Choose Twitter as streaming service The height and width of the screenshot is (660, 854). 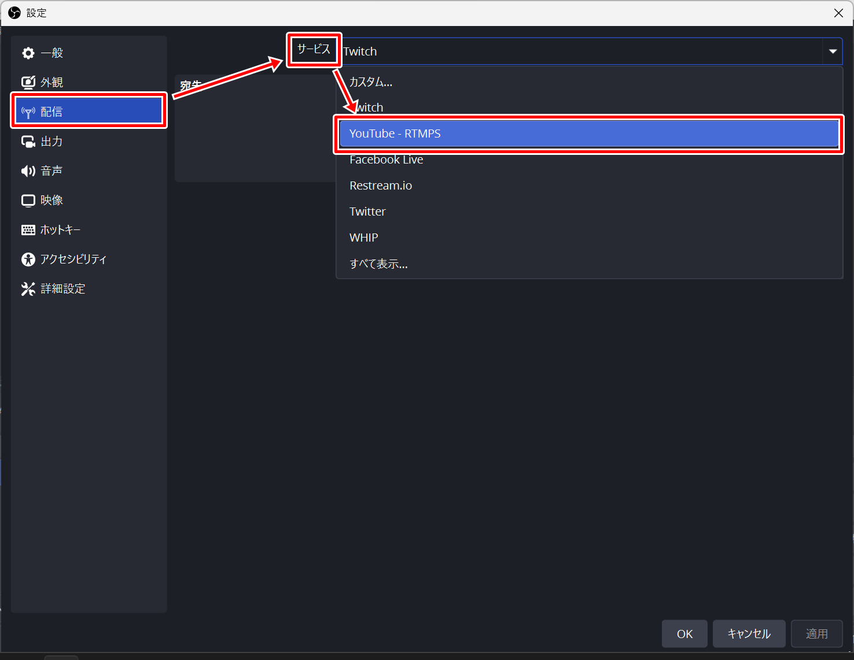[367, 212]
